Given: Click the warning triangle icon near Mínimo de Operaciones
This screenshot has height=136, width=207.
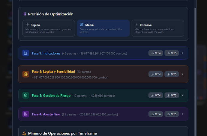Looking at the screenshot, I should tap(24, 133).
